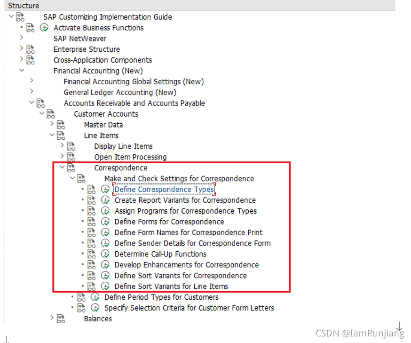The width and height of the screenshot is (411, 343).
Task: Expand the Enterprise Structure node
Action: (22, 48)
